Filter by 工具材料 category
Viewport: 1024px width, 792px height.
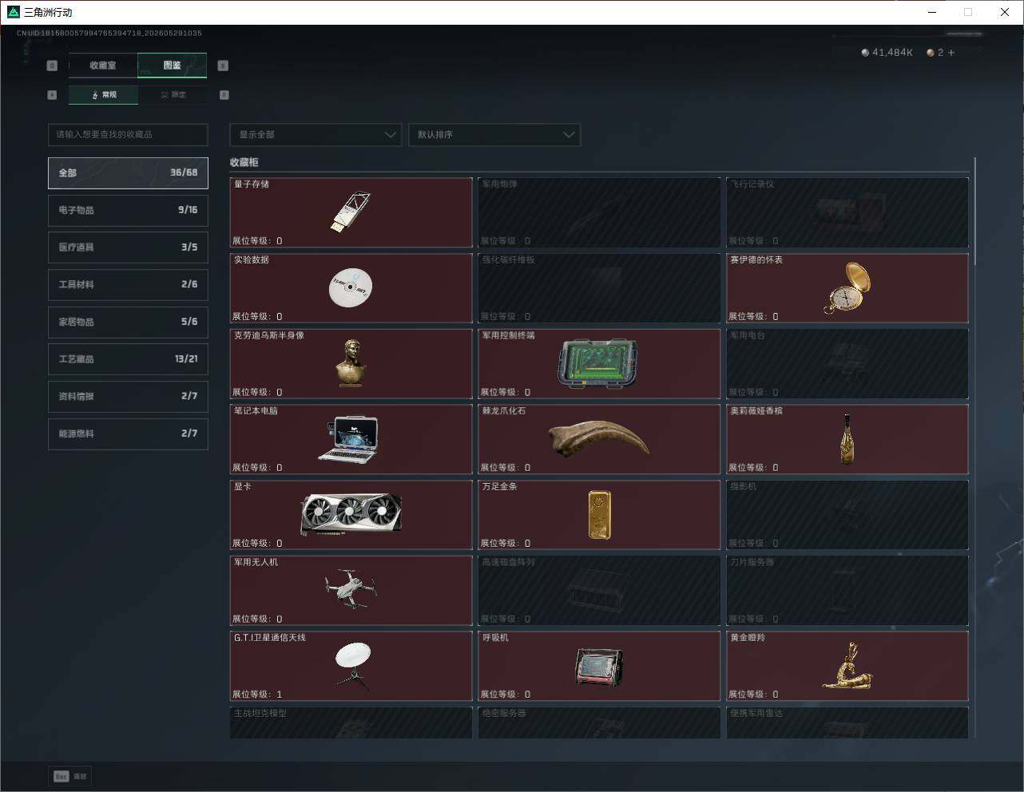point(128,284)
